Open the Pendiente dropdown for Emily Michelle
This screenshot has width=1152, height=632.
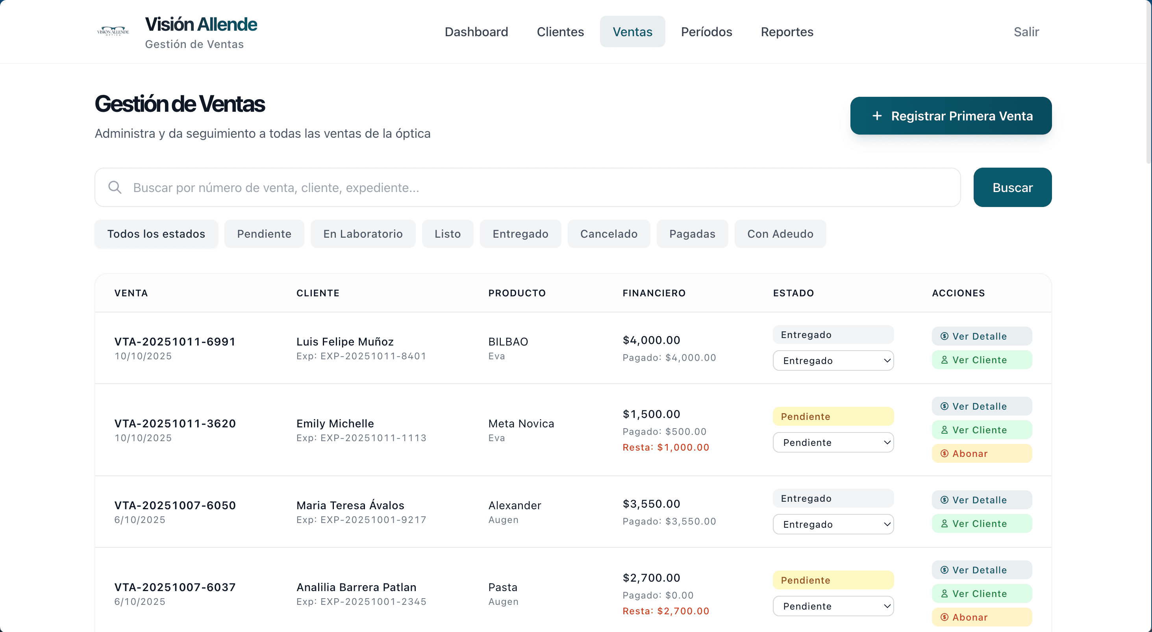[x=833, y=442]
